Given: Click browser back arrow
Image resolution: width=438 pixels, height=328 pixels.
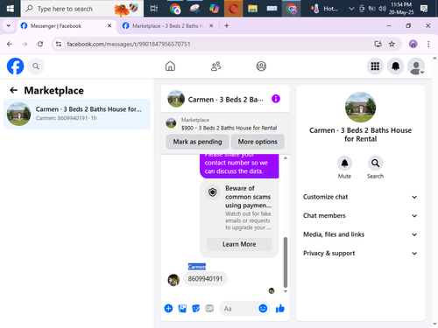Looking at the screenshot, I should pyautogui.click(x=10, y=44).
